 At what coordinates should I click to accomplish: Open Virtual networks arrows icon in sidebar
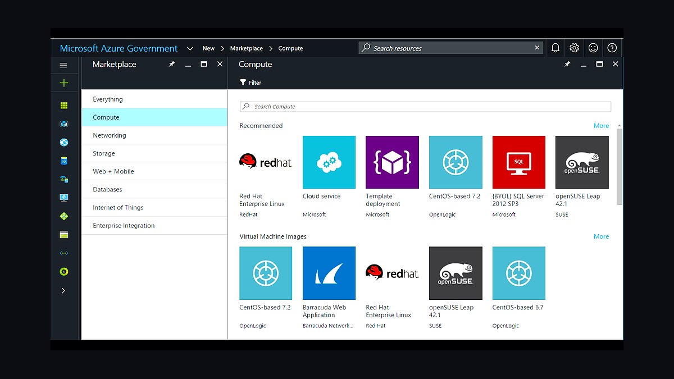click(x=64, y=253)
